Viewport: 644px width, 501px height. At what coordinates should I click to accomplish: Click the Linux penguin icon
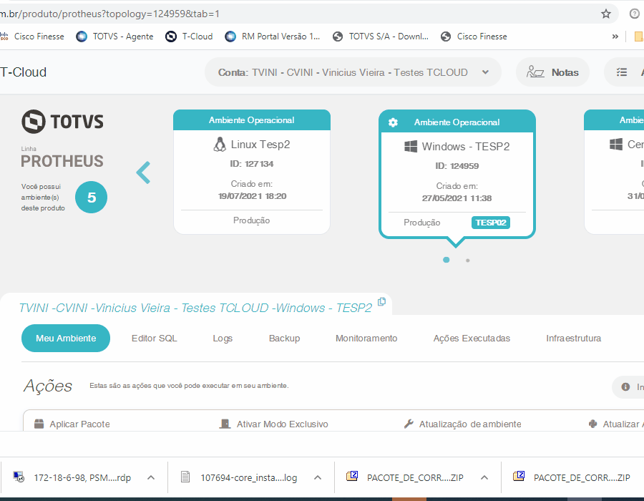pyautogui.click(x=220, y=145)
